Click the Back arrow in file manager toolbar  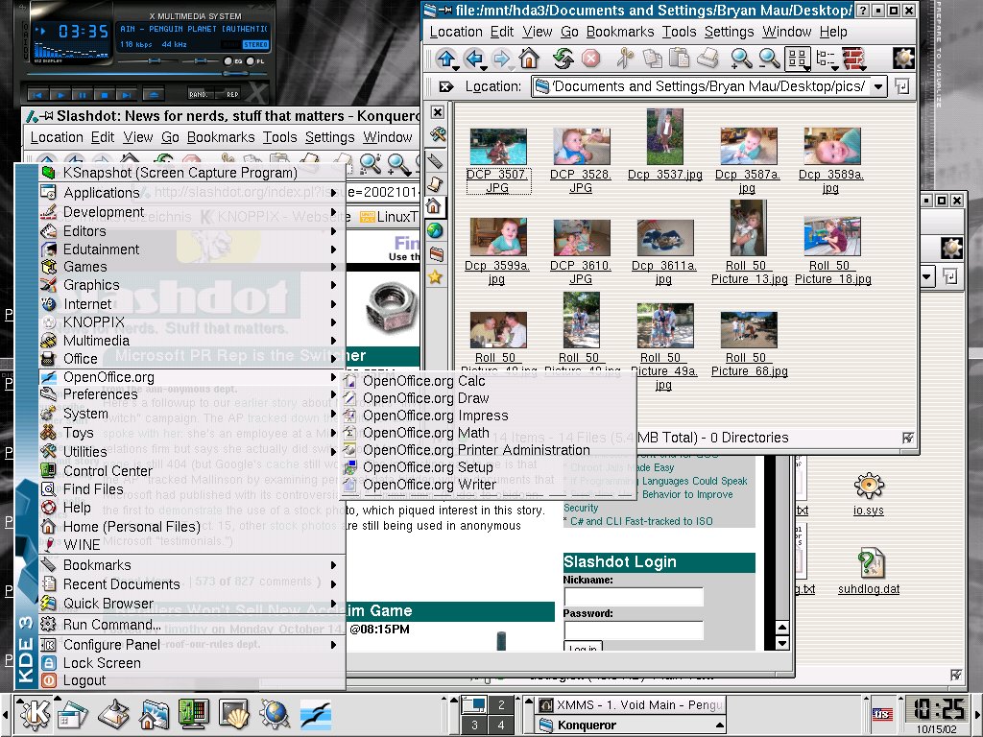(x=474, y=59)
